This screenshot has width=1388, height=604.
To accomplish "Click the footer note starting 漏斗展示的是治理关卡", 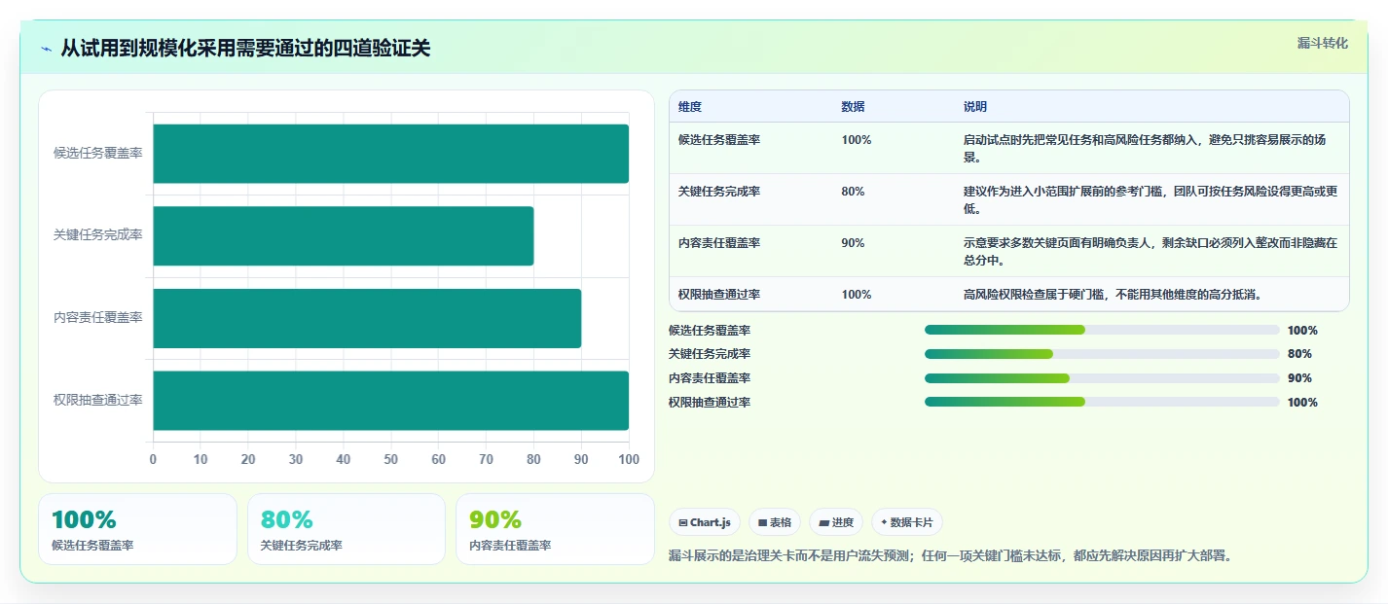I will [x=951, y=556].
